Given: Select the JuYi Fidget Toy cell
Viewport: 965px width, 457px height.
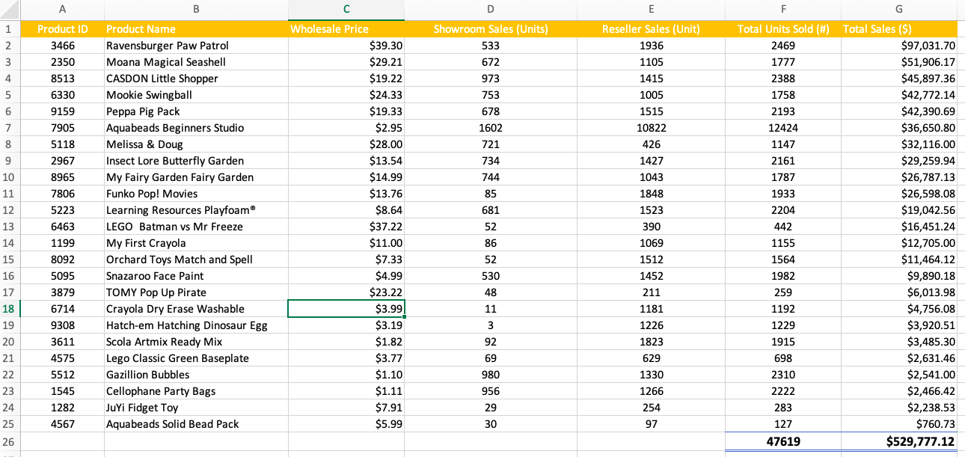Looking at the screenshot, I should [196, 408].
